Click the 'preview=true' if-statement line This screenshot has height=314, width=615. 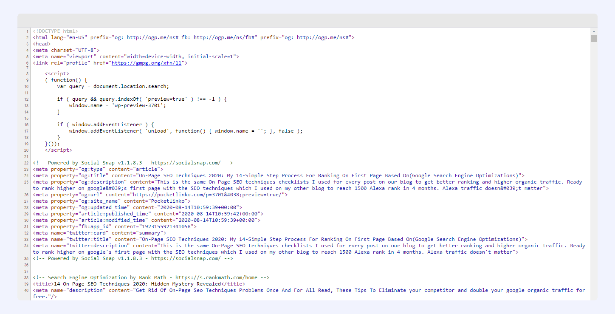click(x=142, y=99)
